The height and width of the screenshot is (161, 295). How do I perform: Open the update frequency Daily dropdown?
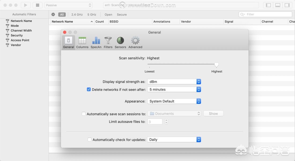pos(174,140)
